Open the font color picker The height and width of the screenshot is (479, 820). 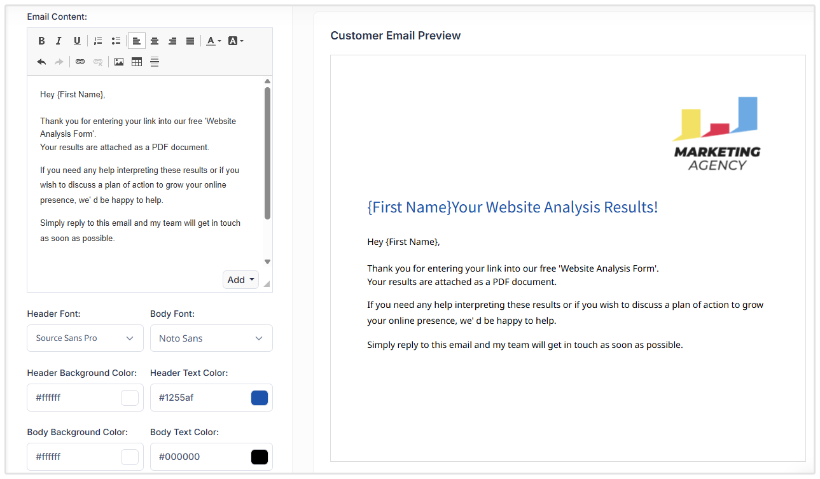pos(214,41)
